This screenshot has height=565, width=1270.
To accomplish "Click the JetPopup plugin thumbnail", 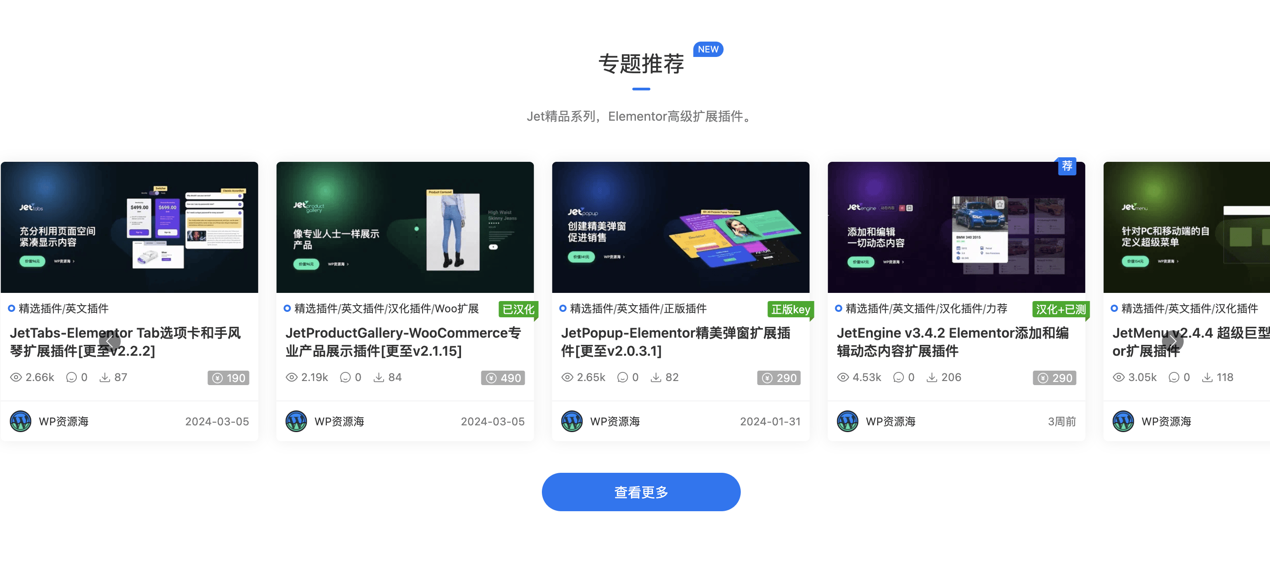I will [x=680, y=226].
